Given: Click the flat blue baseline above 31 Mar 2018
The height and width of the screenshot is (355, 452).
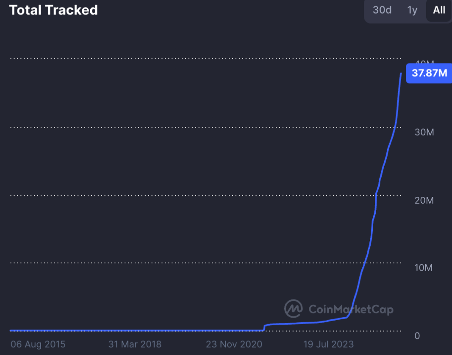Looking at the screenshot, I should click(135, 330).
